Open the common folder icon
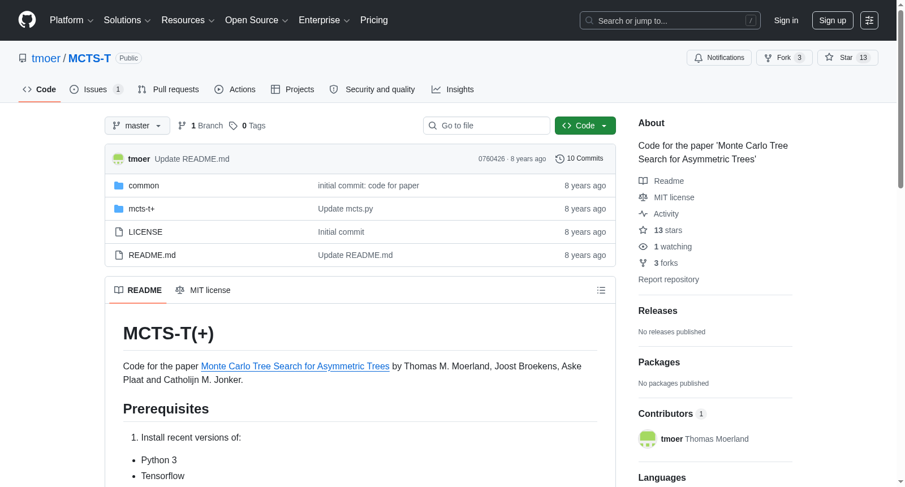This screenshot has width=905, height=487. (119, 186)
